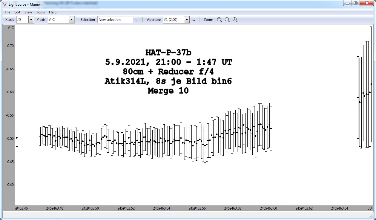Click the zoom in magnifier icon
The width and height of the screenshot is (376, 220).
235,20
